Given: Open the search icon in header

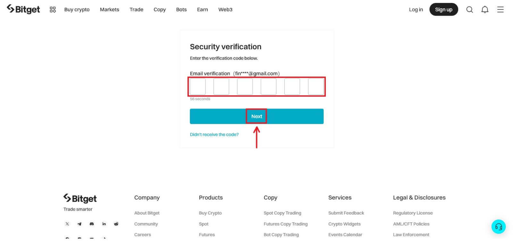Looking at the screenshot, I should 469,10.
